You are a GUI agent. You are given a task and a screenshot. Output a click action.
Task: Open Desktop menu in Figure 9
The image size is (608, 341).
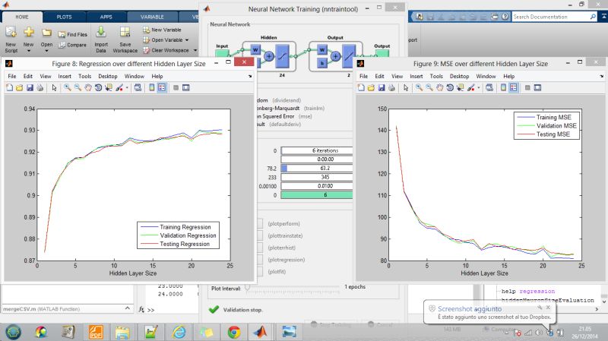tap(460, 77)
